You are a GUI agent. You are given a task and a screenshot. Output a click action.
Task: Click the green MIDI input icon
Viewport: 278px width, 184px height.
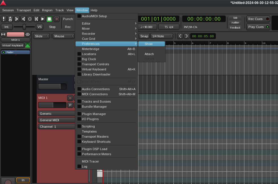27,46
